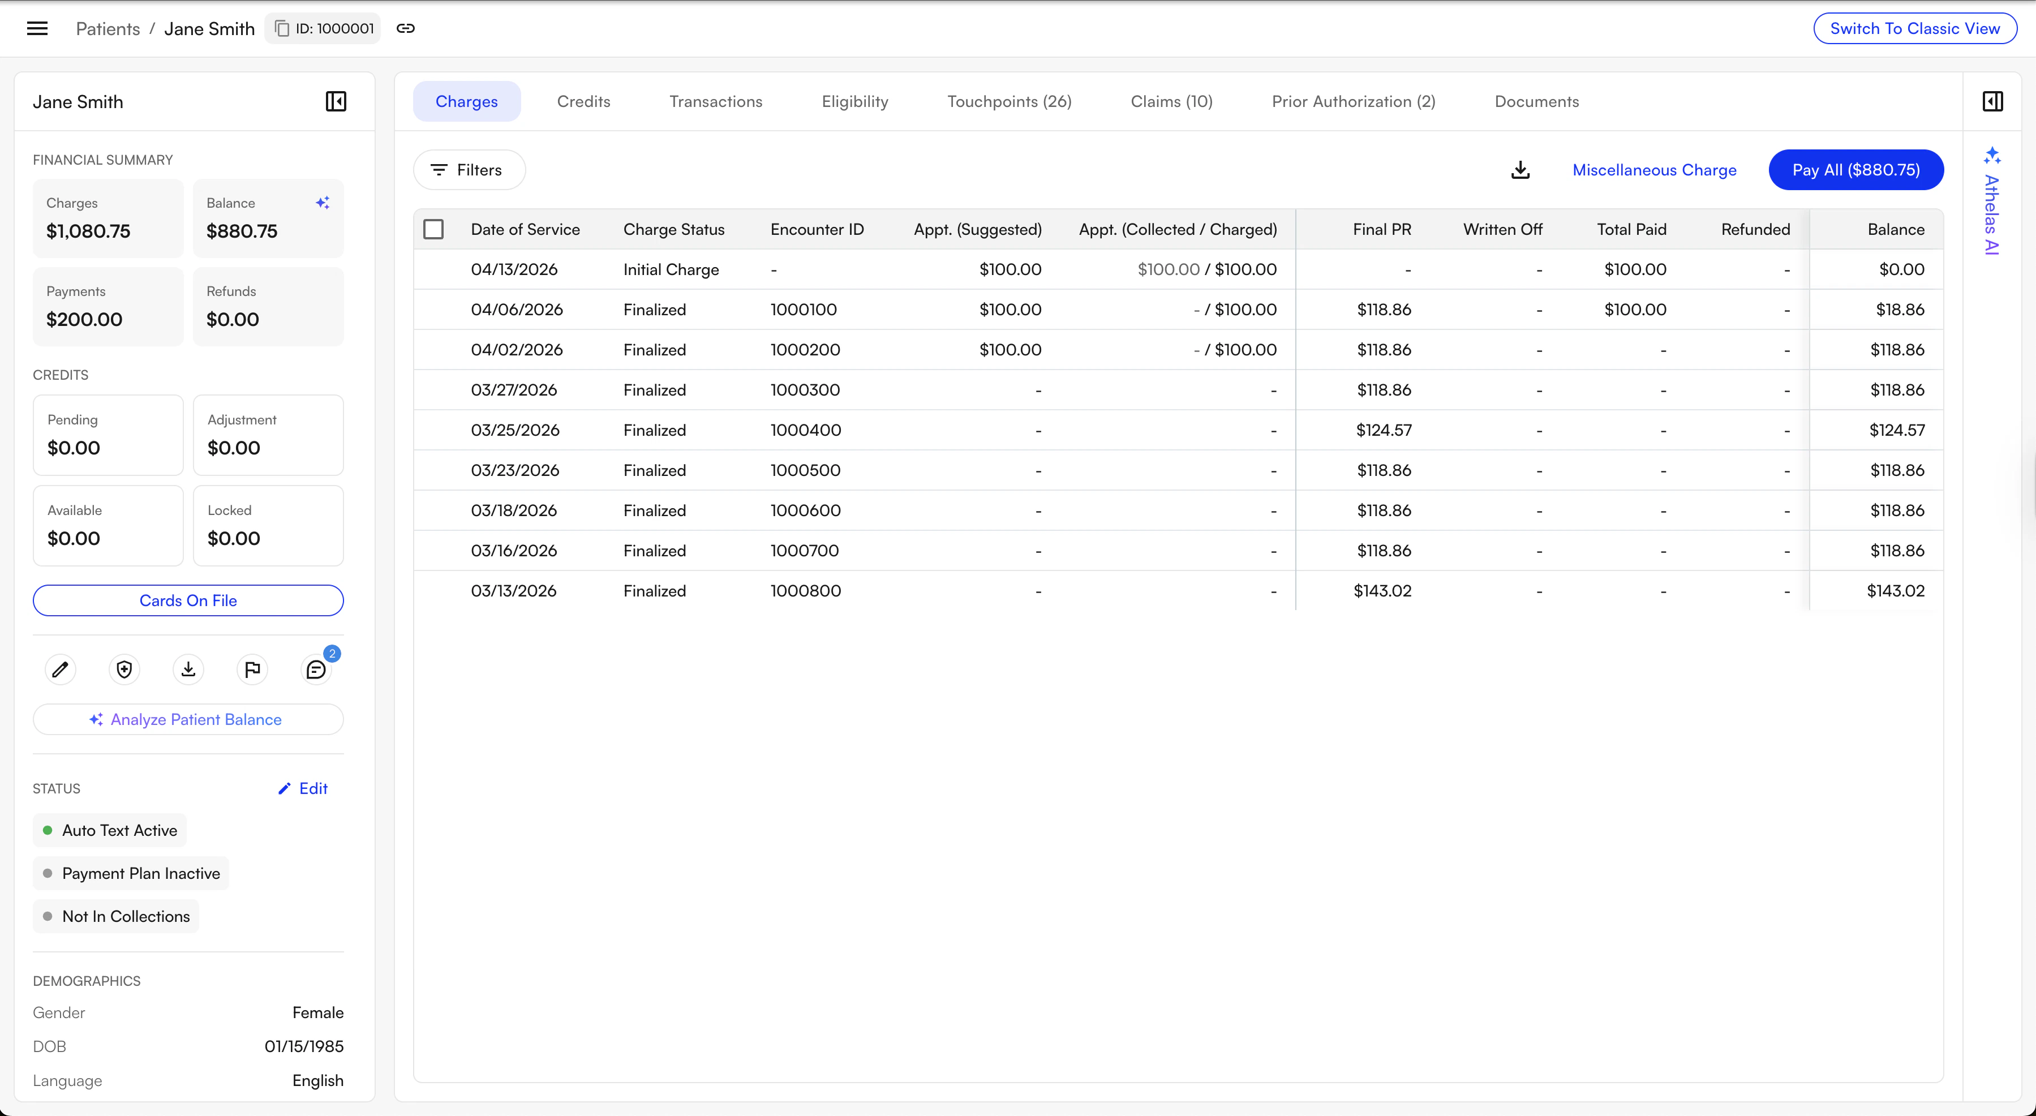The width and height of the screenshot is (2036, 1116).
Task: Collapse the patient summary sidebar
Action: [335, 101]
